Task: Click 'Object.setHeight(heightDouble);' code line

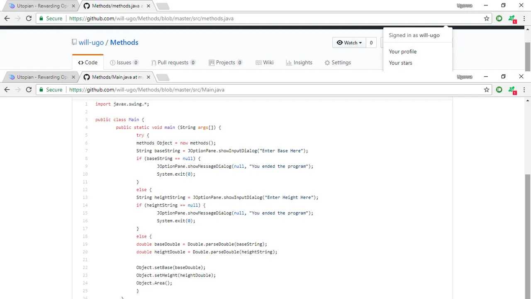Action: tap(176, 275)
